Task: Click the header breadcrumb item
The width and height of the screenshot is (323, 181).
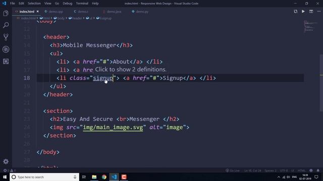Action: click(75, 18)
